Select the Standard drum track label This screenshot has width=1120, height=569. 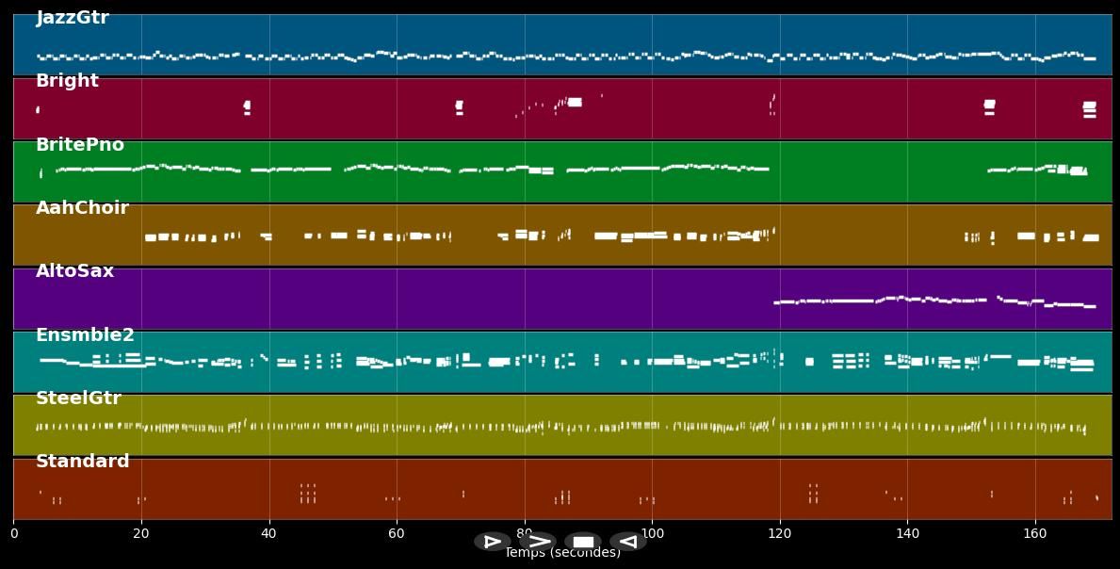point(82,462)
